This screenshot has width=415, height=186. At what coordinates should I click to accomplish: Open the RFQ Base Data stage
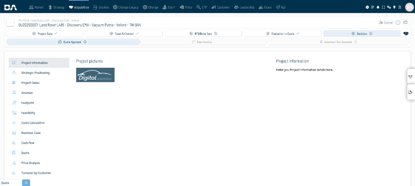pos(203,33)
